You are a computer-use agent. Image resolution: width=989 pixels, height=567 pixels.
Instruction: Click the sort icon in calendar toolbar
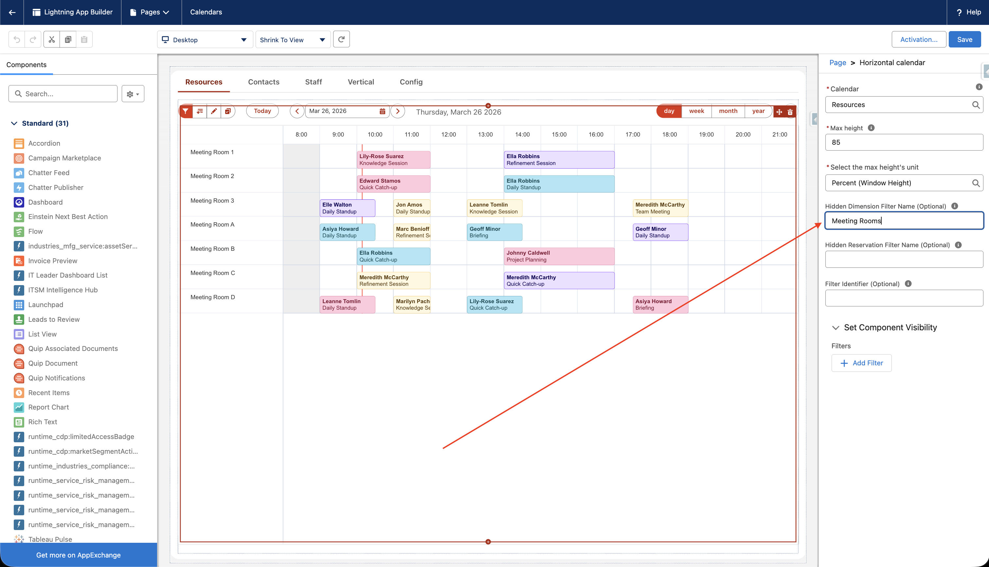200,111
